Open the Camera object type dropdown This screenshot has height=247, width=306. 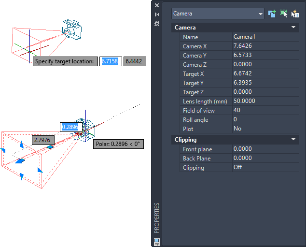[x=218, y=14]
